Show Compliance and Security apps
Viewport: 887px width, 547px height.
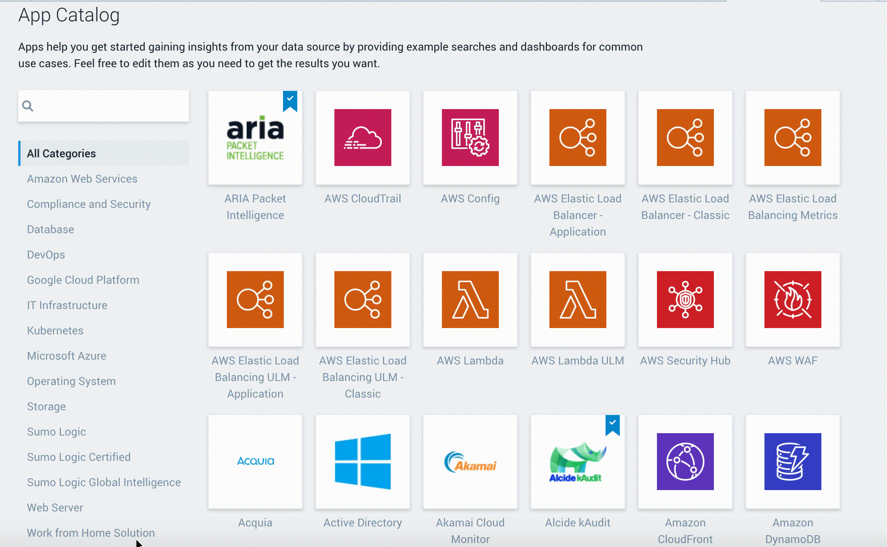[89, 204]
